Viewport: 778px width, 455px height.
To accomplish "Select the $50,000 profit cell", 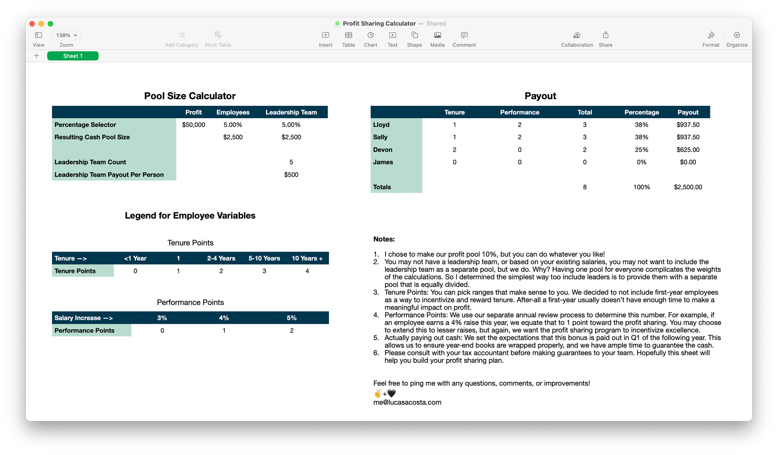I will (193, 125).
